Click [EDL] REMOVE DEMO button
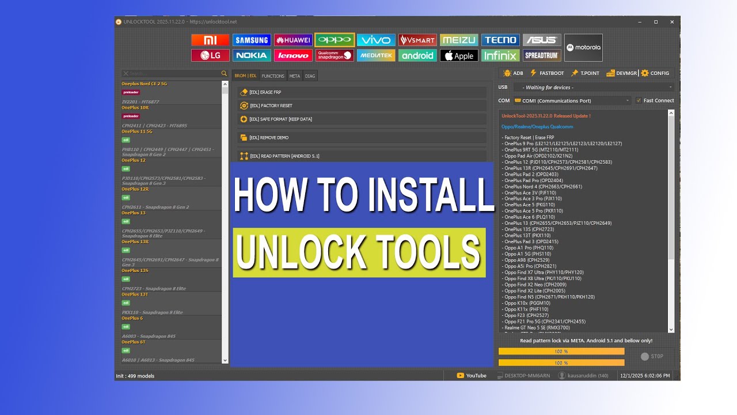The width and height of the screenshot is (737, 415). [362, 137]
